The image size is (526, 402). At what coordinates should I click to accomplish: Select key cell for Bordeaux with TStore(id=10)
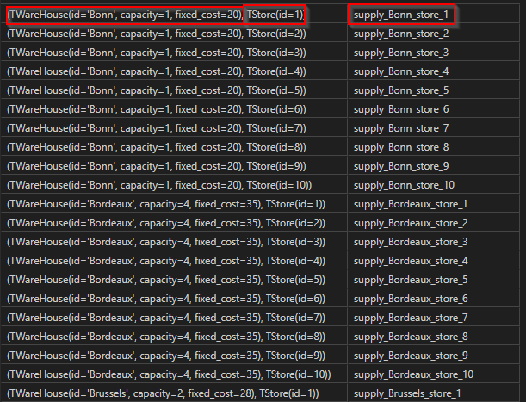174,374
